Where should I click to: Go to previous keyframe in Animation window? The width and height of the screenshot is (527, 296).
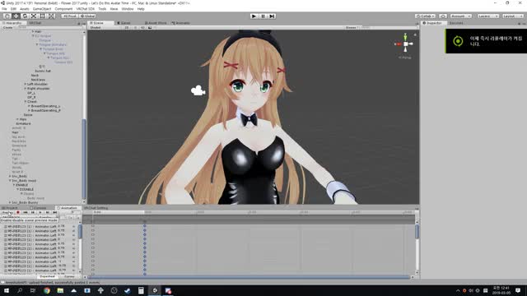33,212
